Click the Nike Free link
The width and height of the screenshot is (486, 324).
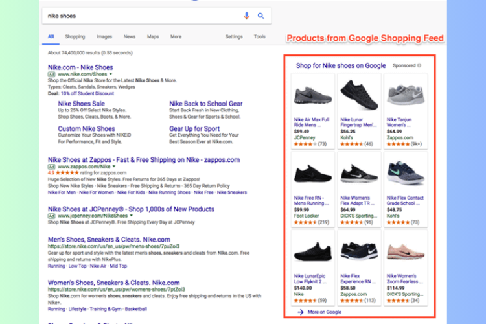pos(203,192)
